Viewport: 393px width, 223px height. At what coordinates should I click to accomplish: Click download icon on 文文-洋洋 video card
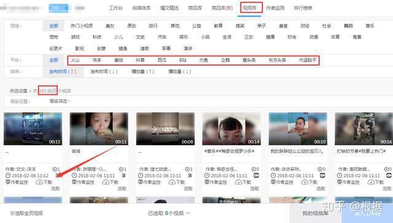click(x=39, y=182)
